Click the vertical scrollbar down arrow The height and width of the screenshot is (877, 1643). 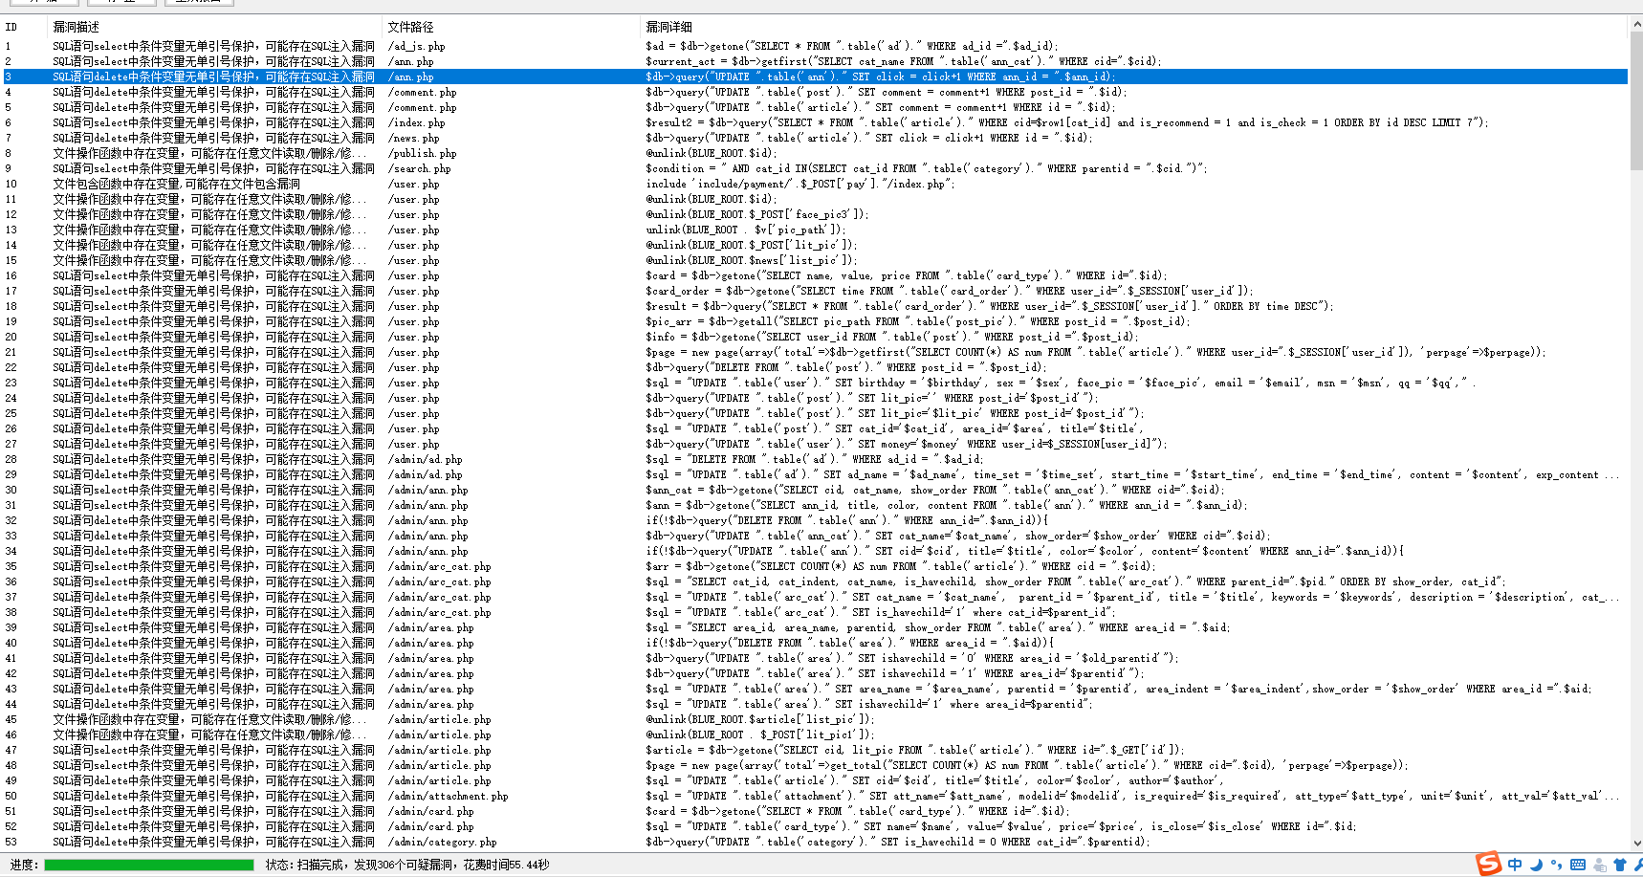(x=1635, y=844)
